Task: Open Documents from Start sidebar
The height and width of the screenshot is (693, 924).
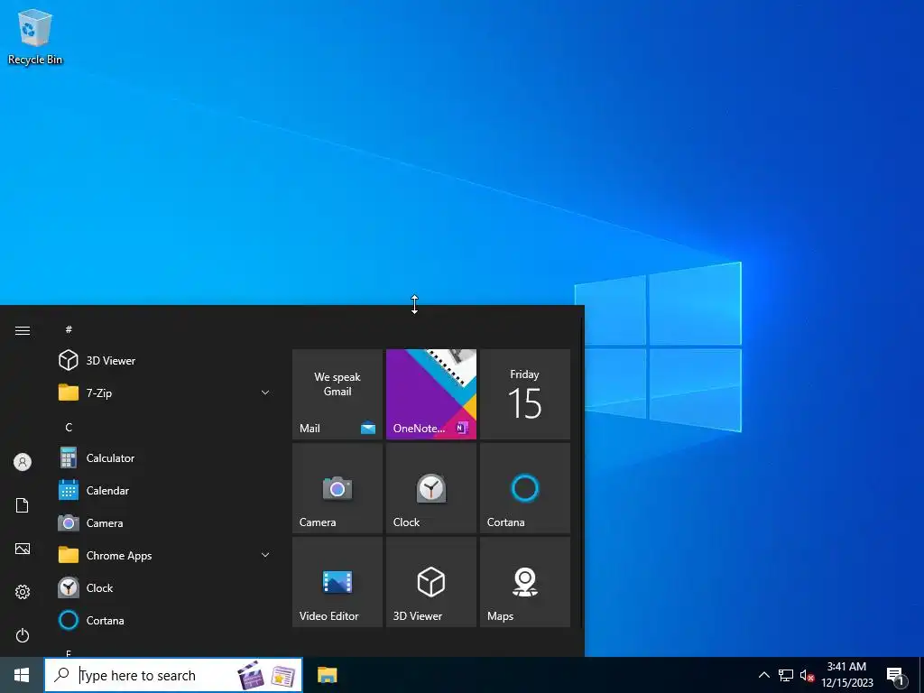Action: pos(23,505)
